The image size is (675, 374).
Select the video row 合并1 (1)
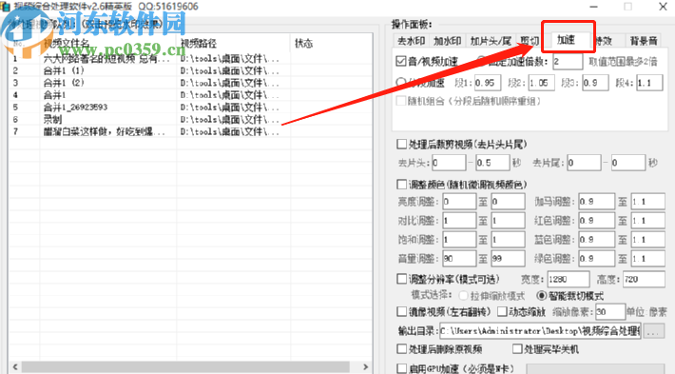coord(190,70)
